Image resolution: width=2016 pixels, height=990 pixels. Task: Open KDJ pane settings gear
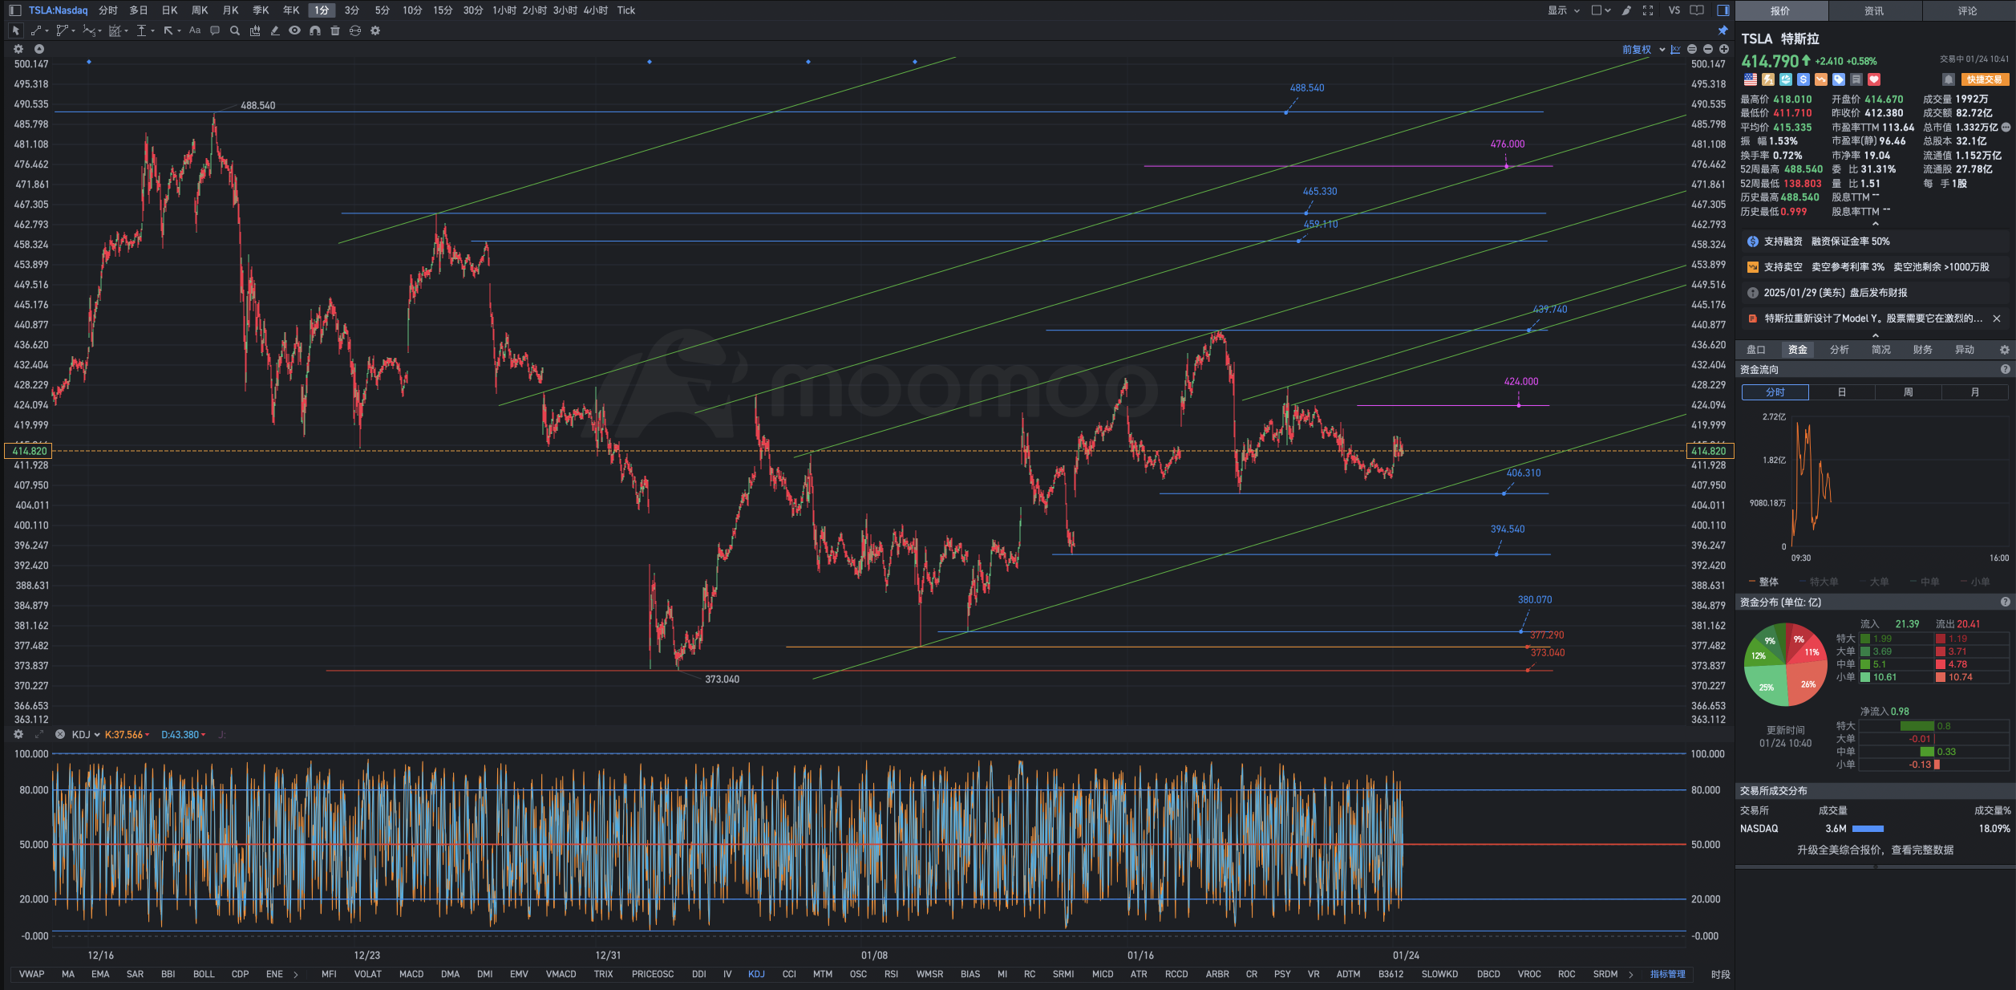tap(18, 734)
